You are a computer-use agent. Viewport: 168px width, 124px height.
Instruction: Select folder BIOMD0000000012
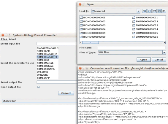click(145, 21)
